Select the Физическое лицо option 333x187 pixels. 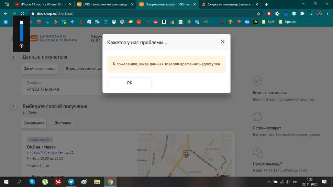(40, 69)
